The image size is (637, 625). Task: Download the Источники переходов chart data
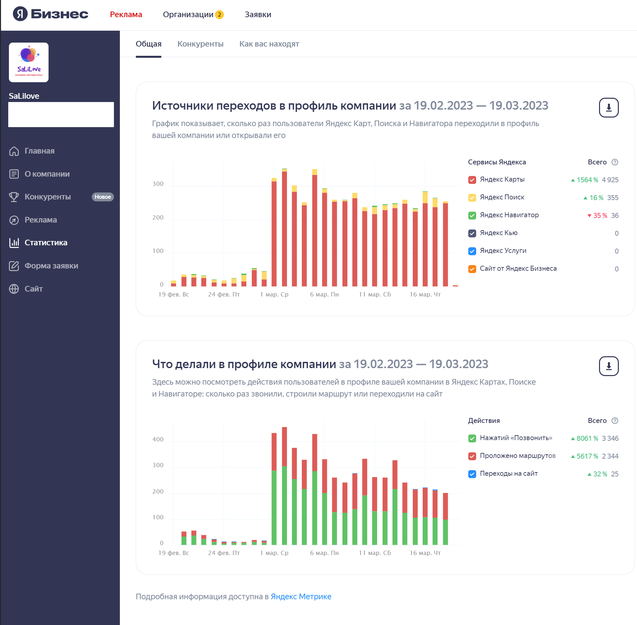[x=609, y=108]
